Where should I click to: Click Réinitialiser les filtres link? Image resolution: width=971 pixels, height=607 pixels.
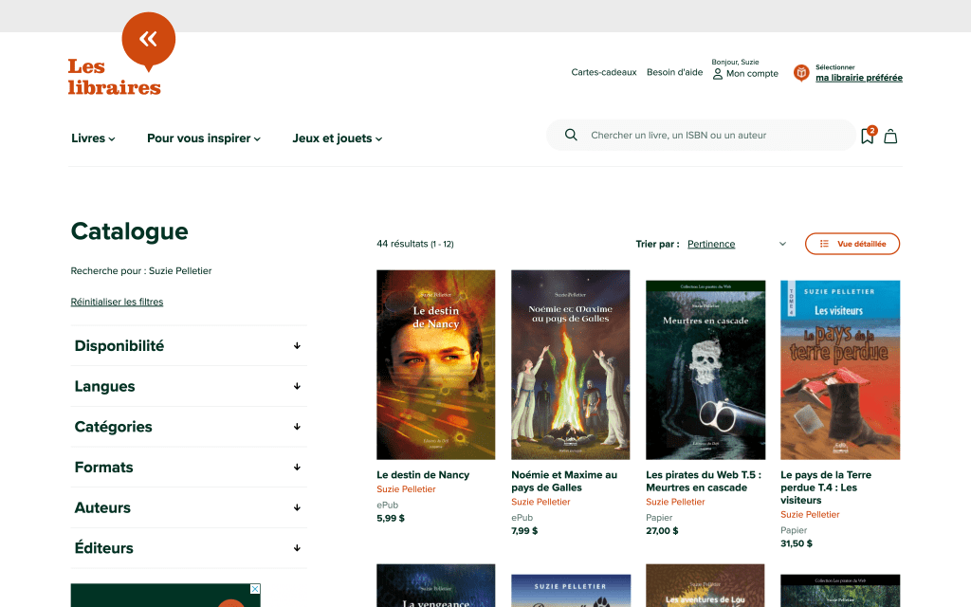coord(117,302)
